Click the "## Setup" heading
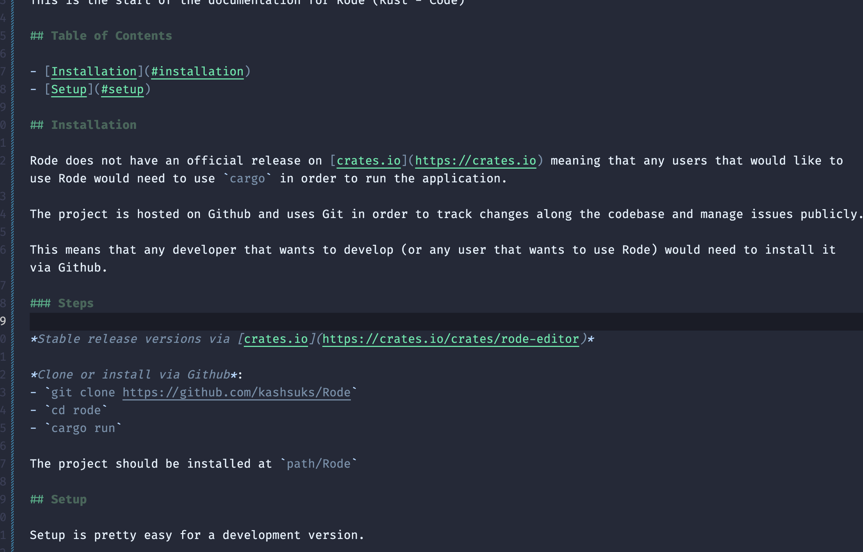This screenshot has width=863, height=552. 69,499
